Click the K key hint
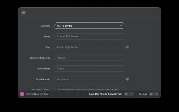Screen dimensions: 179x112 point(156,94)
